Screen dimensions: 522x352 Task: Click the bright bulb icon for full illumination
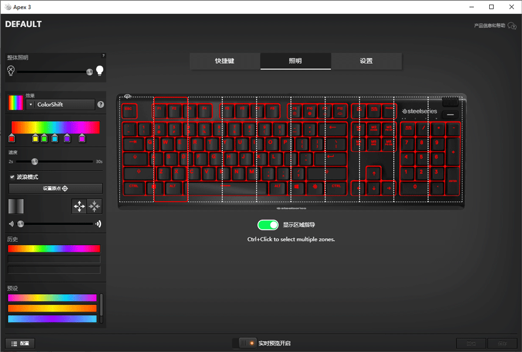tap(100, 70)
